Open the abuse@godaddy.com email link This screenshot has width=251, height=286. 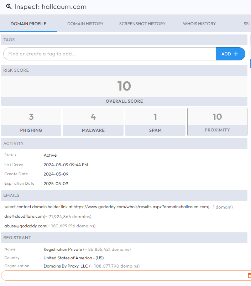click(x=25, y=226)
